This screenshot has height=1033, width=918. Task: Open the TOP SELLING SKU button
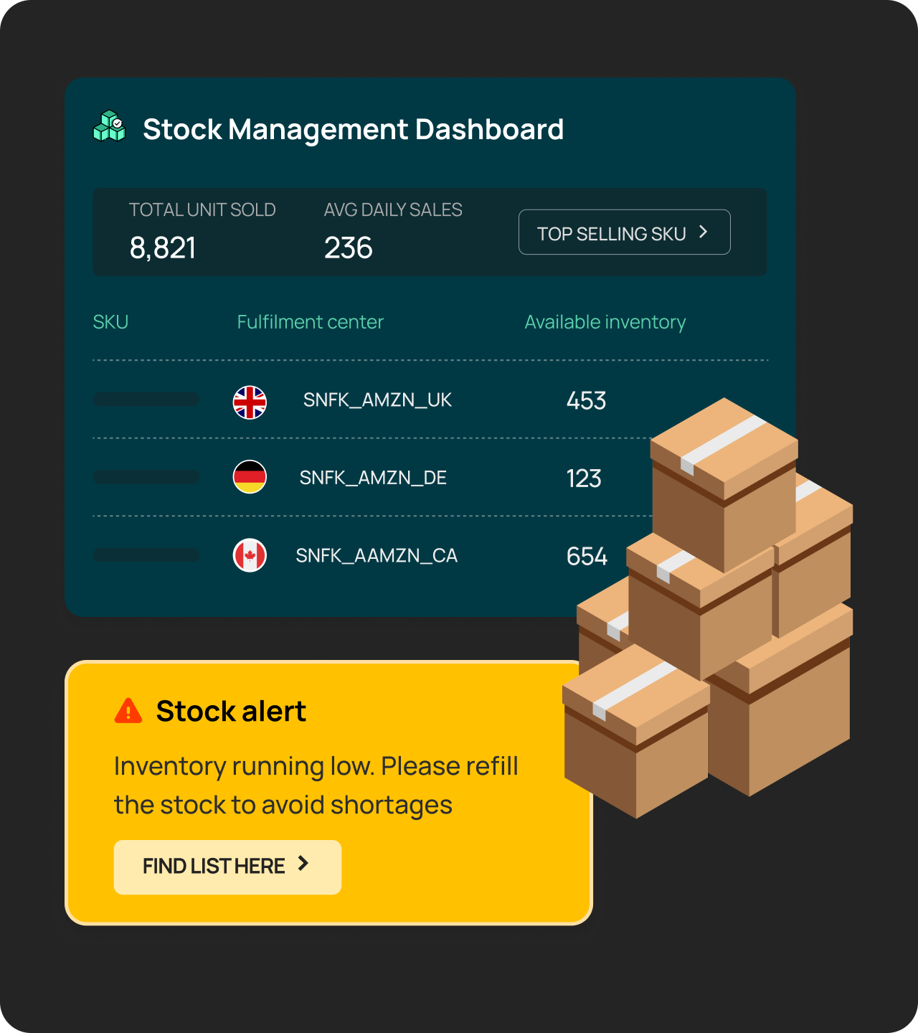[625, 232]
